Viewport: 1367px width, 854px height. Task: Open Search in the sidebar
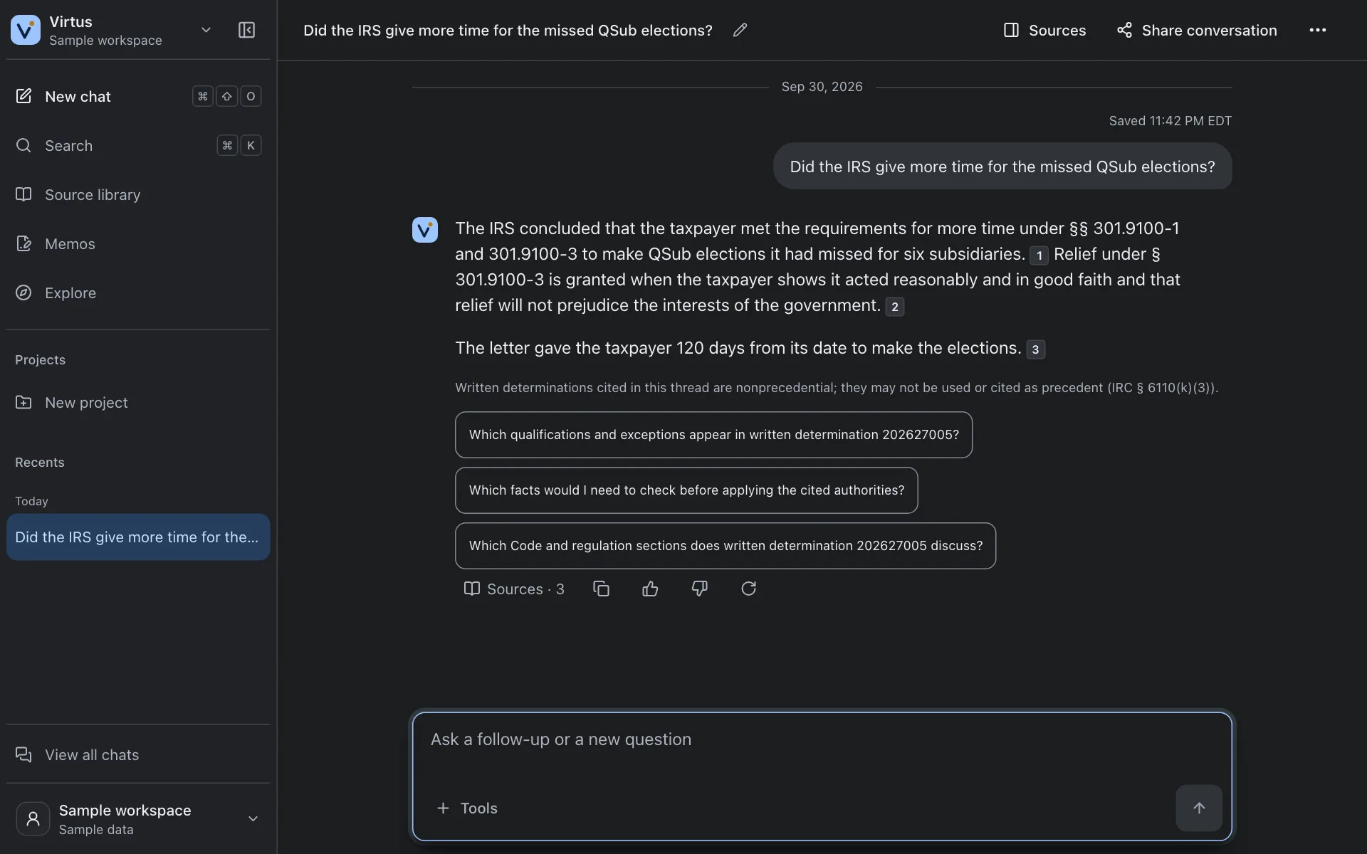point(138,145)
